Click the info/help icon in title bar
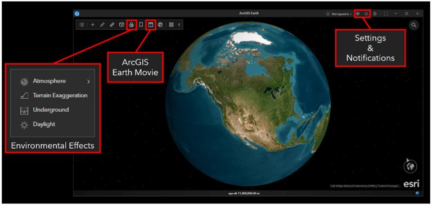The height and width of the screenshot is (205, 432). coord(375,13)
